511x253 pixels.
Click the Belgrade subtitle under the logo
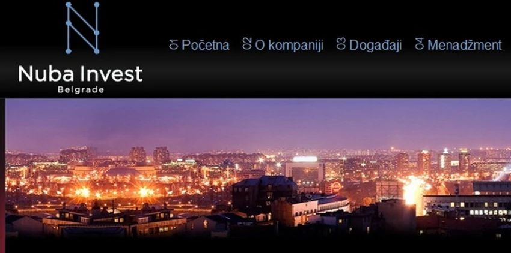click(x=81, y=89)
